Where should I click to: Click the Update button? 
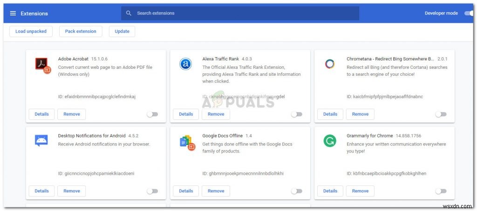coord(122,31)
